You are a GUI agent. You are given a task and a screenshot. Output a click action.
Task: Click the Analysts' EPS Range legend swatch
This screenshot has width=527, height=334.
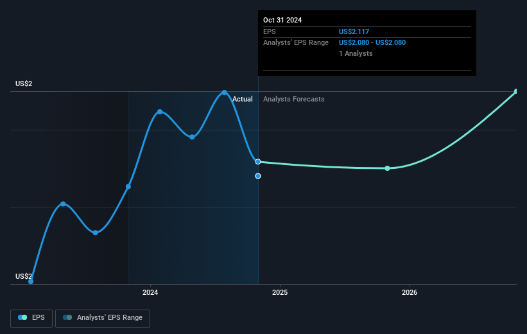67,317
